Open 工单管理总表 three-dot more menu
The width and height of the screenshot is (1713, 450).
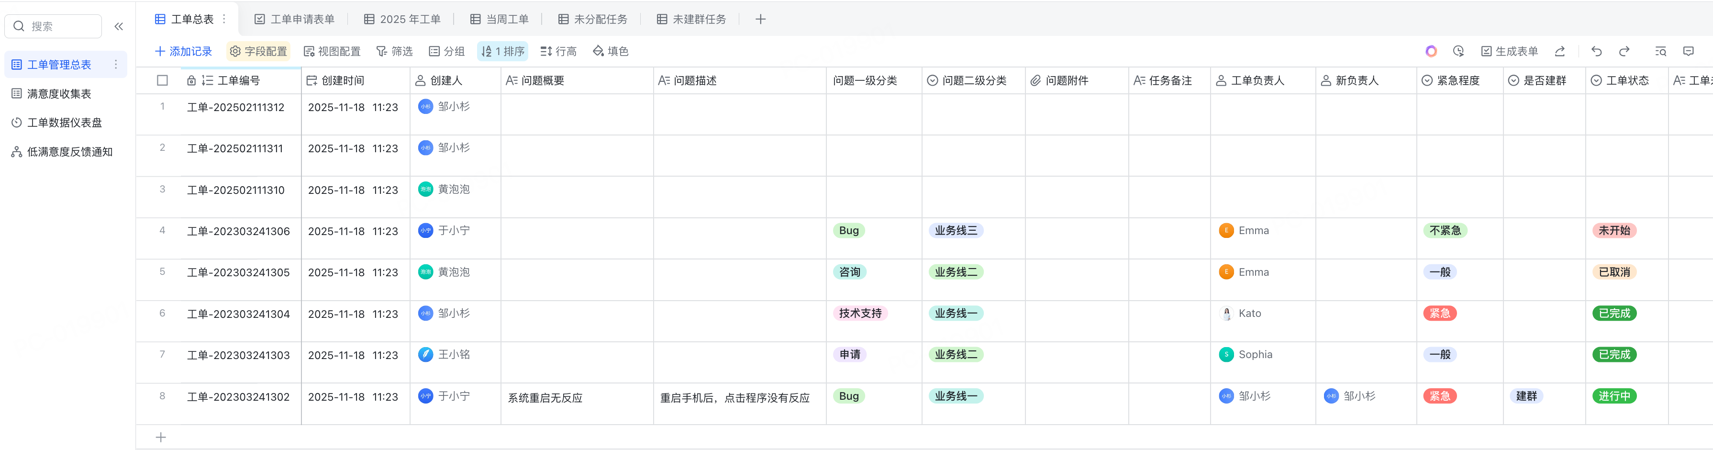(x=116, y=65)
